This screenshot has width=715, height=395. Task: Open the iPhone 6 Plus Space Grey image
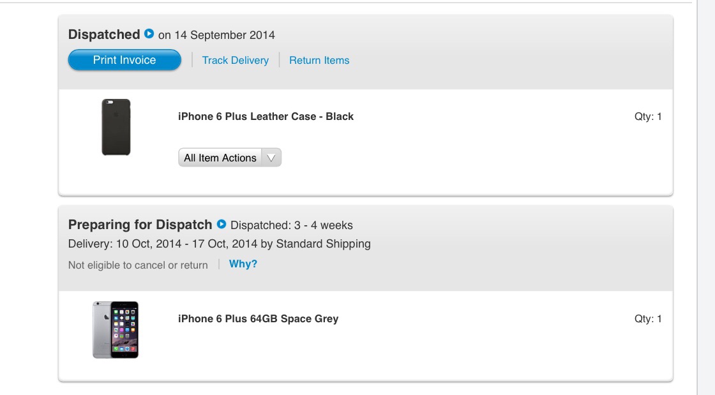point(116,329)
